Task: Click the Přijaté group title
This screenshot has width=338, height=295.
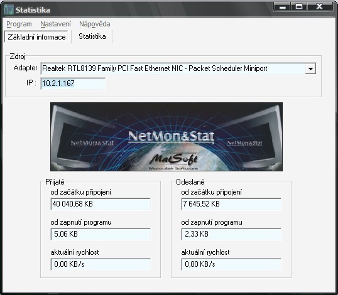Action: click(55, 182)
